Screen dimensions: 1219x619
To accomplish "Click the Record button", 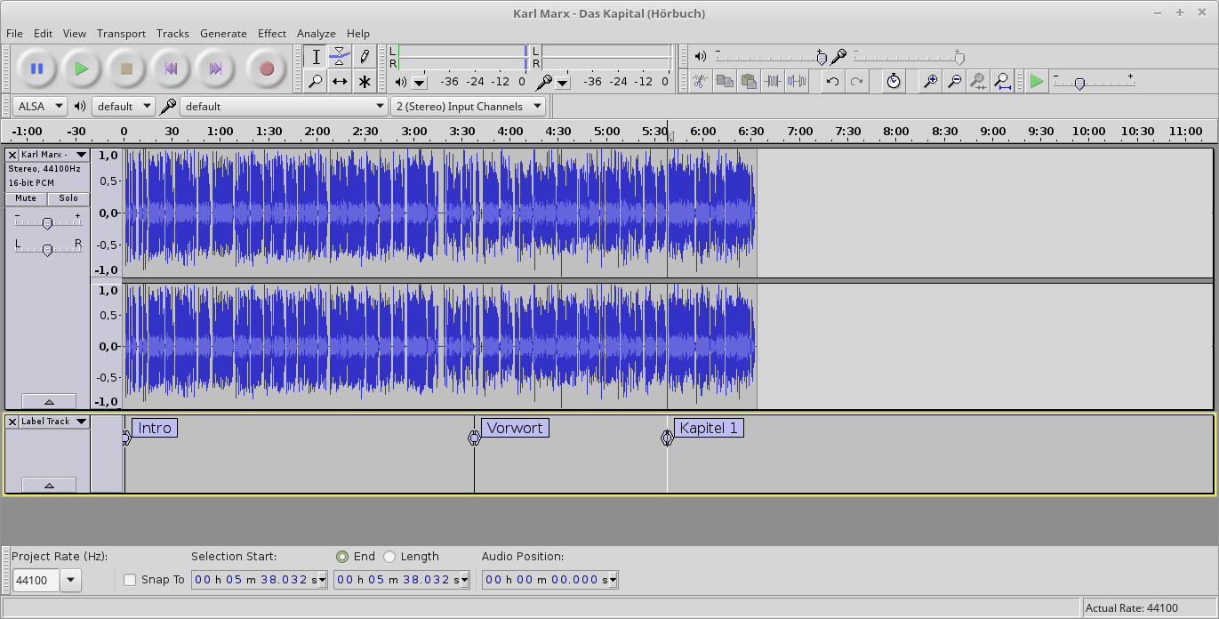I will click(266, 68).
